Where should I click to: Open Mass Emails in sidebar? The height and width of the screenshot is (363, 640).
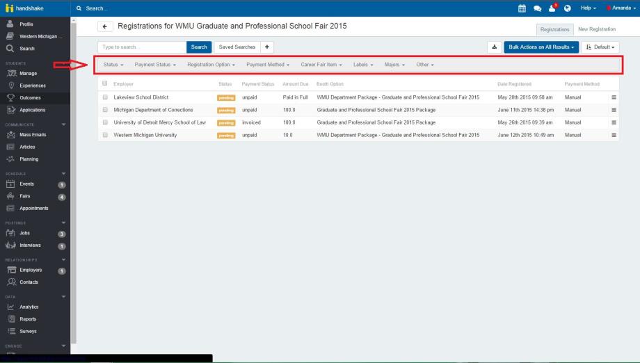(33, 135)
